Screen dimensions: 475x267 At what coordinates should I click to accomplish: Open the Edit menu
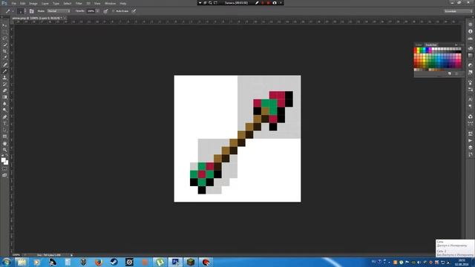tap(23, 3)
